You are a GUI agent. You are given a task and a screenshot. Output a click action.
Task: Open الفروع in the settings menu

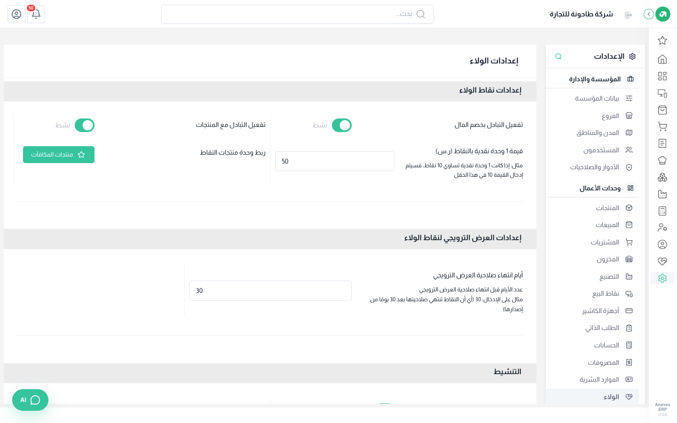tap(592, 116)
